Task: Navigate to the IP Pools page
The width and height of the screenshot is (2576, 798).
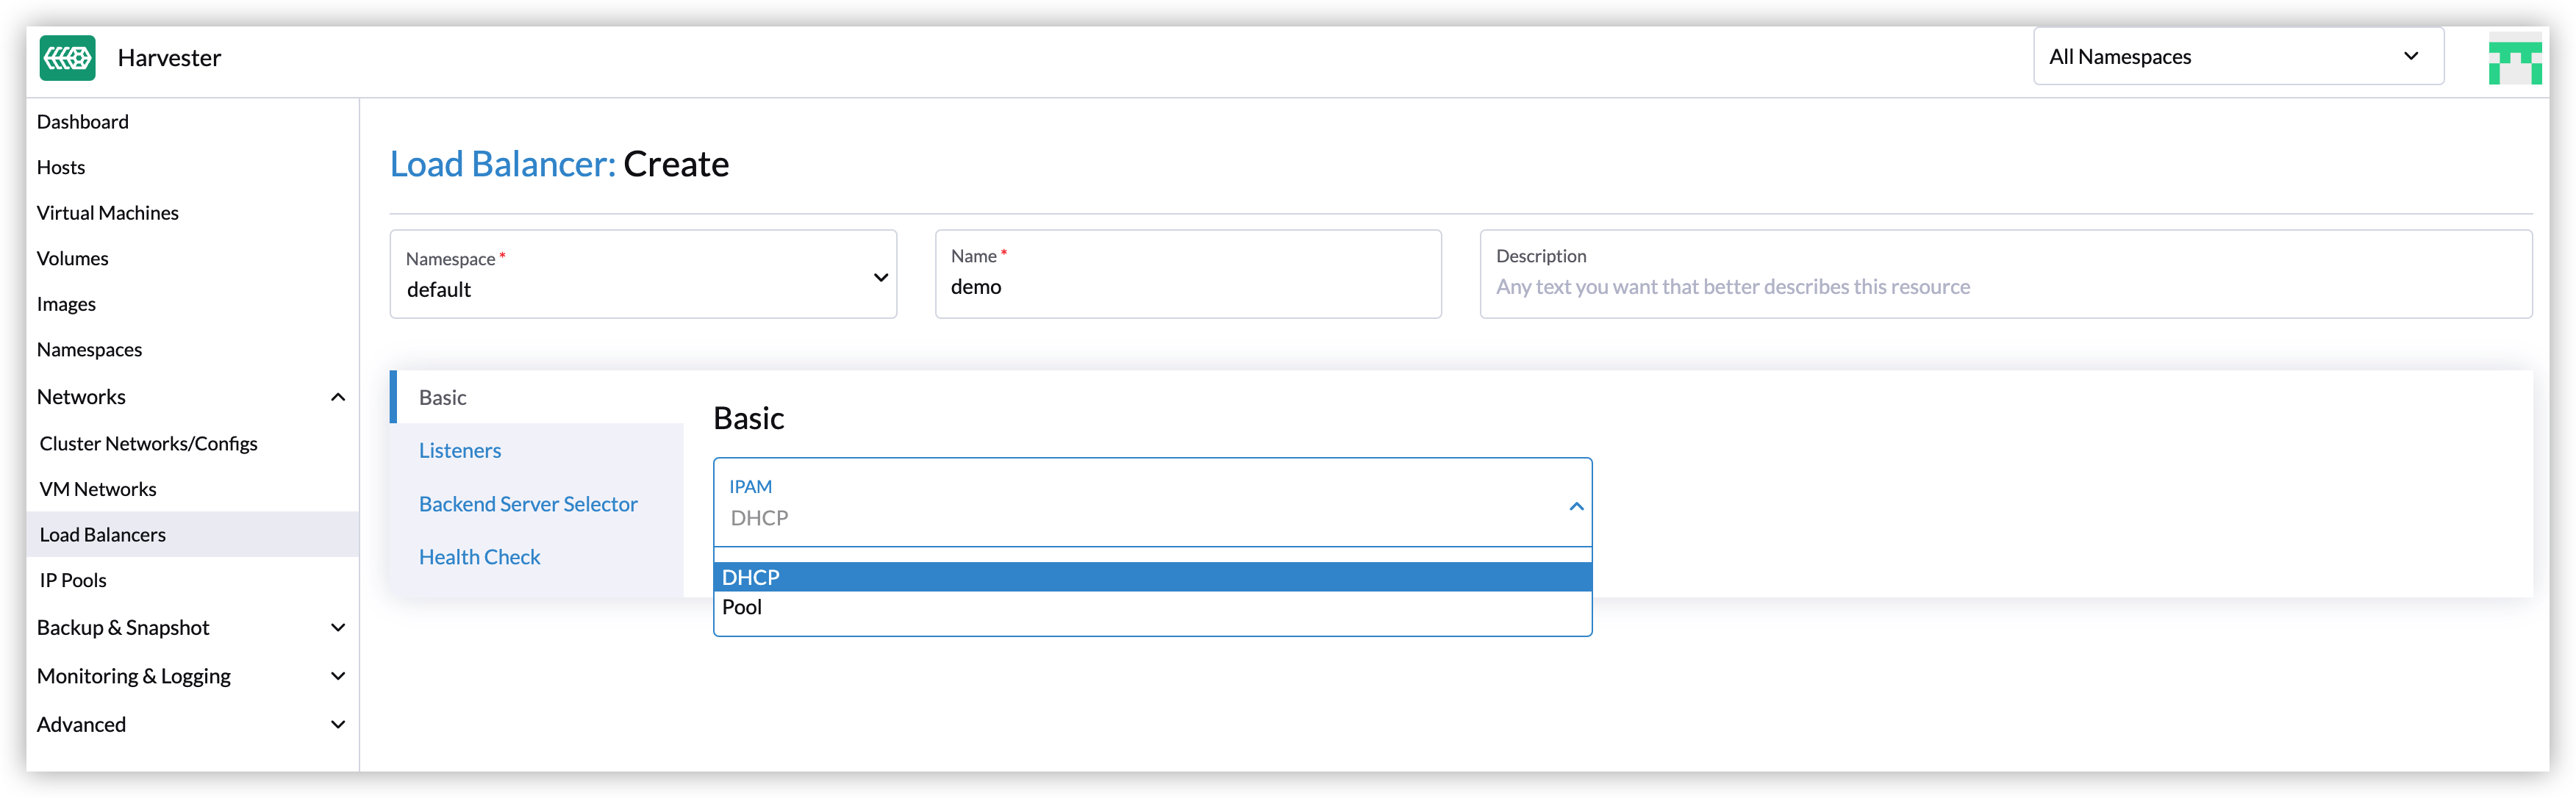Action: (x=73, y=580)
